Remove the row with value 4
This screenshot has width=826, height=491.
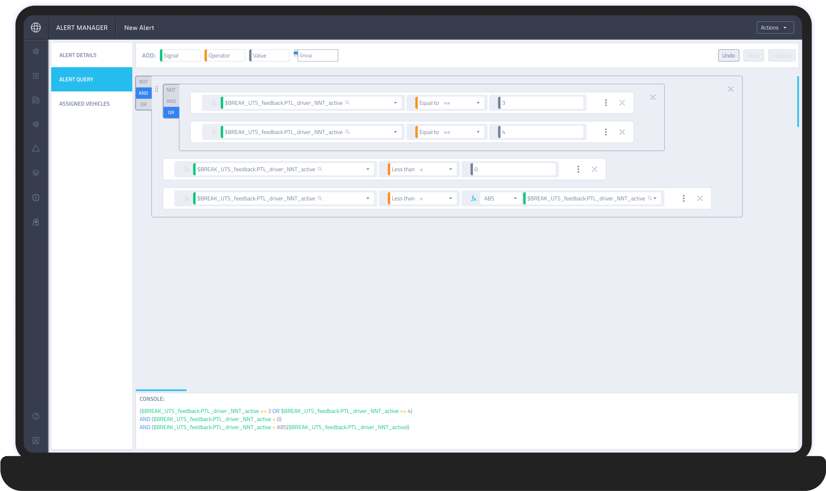622,132
